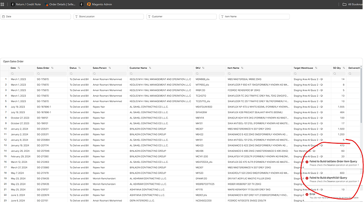This screenshot has width=364, height=202.
Task: Click DEPA INTERIORS L.L.C. customer name
Action: (142, 200)
